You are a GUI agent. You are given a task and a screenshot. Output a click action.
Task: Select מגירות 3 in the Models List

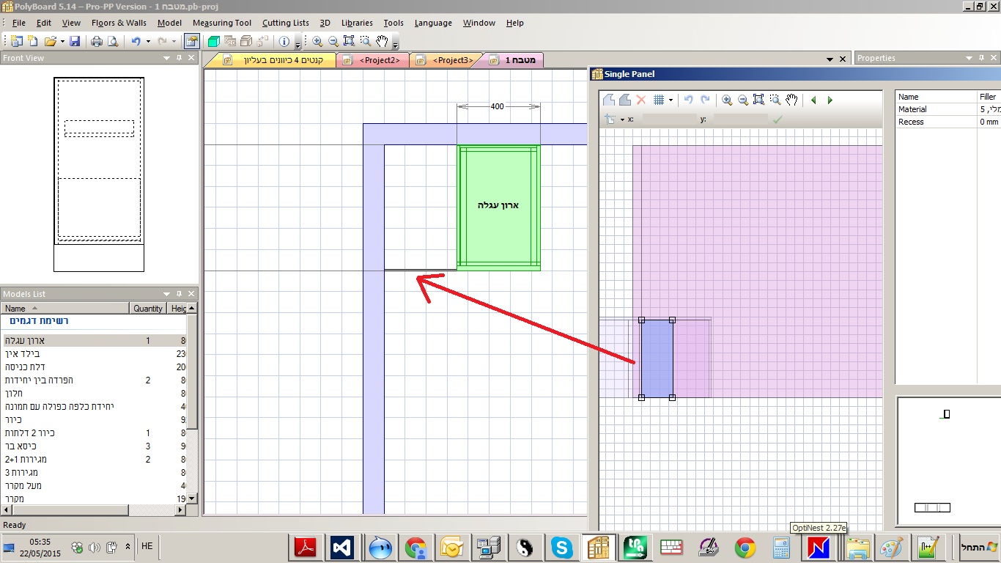coord(93,473)
